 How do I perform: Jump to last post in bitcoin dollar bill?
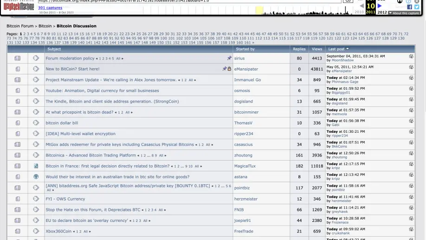point(411,121)
